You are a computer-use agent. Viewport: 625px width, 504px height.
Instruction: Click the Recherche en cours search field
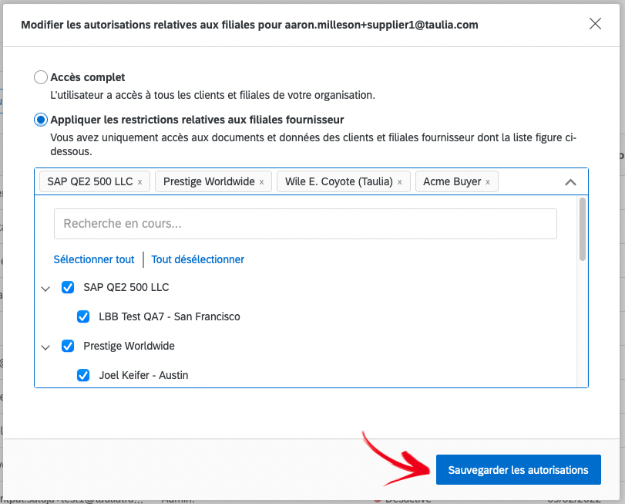tap(305, 224)
